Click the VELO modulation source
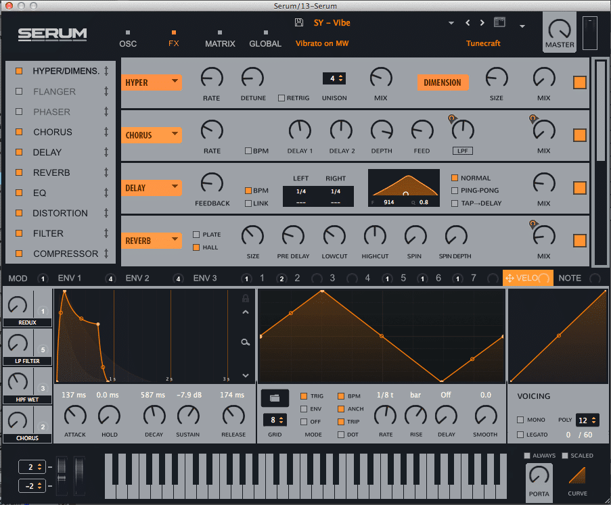The width and height of the screenshot is (611, 505). [528, 278]
